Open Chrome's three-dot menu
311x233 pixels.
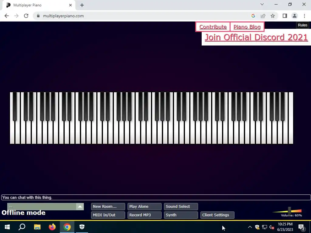(x=304, y=16)
